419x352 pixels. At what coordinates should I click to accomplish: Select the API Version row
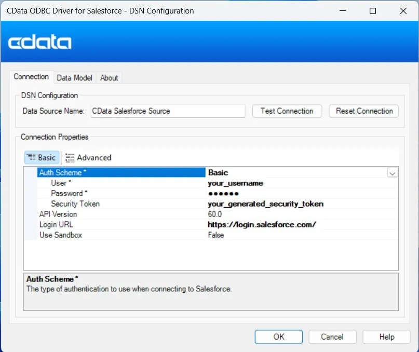(x=58, y=214)
